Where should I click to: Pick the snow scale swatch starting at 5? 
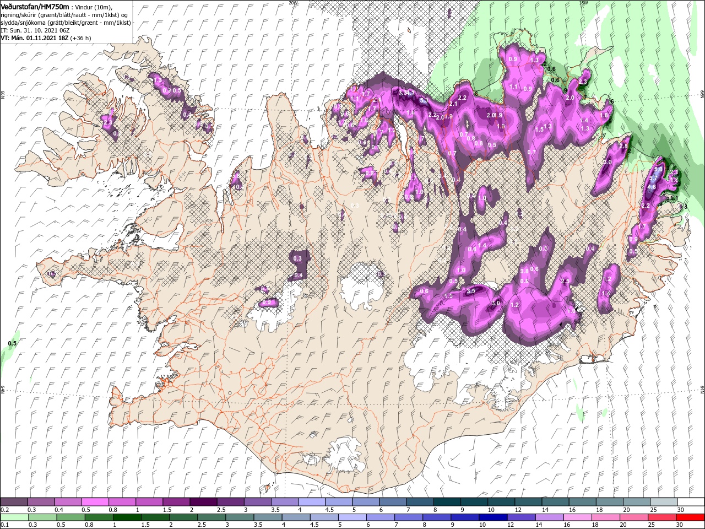pos(366,501)
